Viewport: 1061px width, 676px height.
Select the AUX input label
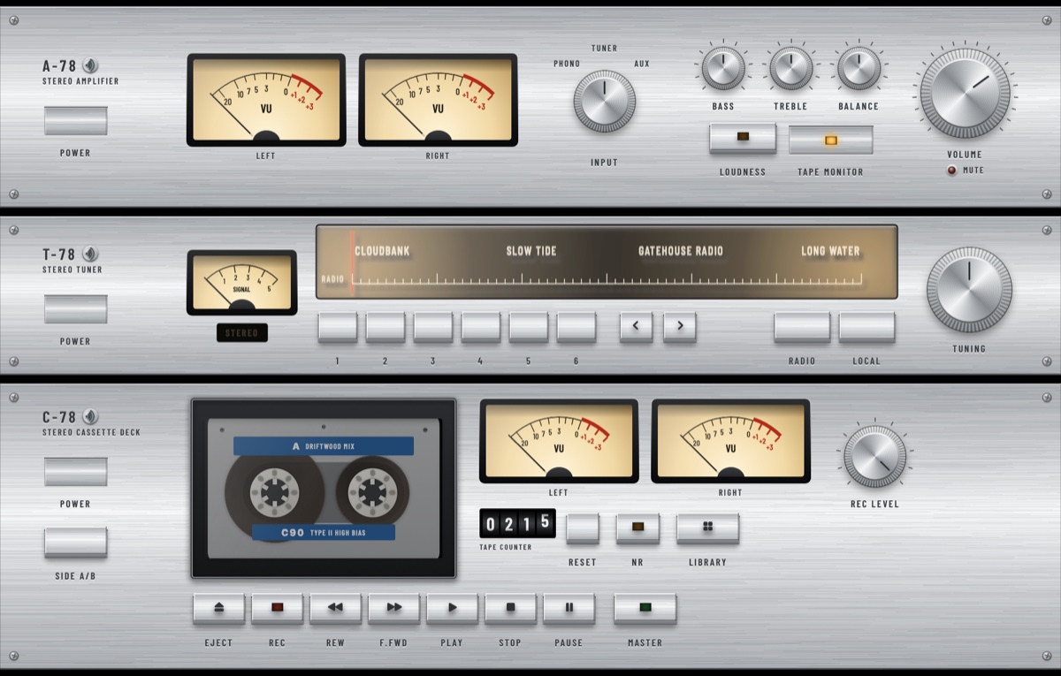point(642,64)
